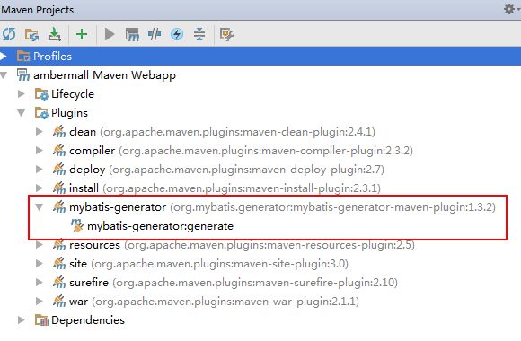
Task: Generate sources and update folders icon
Action: tap(32, 34)
